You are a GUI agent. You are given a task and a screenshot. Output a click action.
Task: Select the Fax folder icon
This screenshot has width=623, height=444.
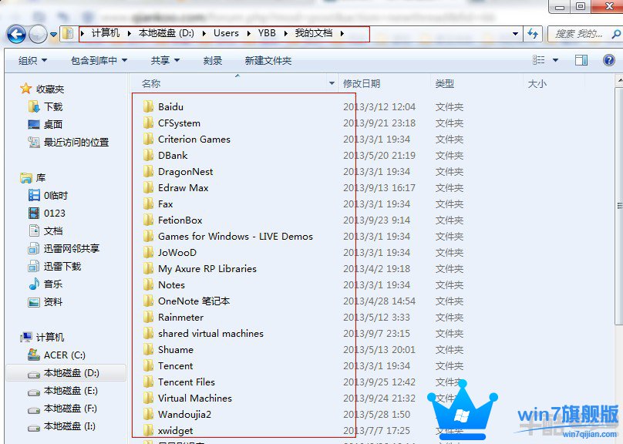click(x=148, y=203)
